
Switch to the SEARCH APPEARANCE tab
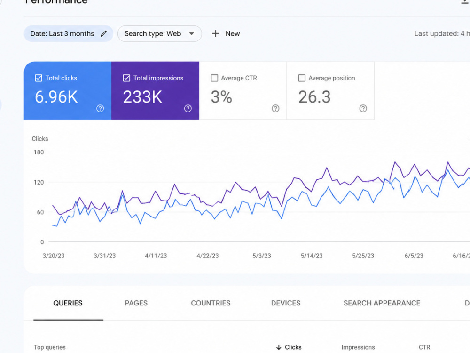click(x=382, y=303)
